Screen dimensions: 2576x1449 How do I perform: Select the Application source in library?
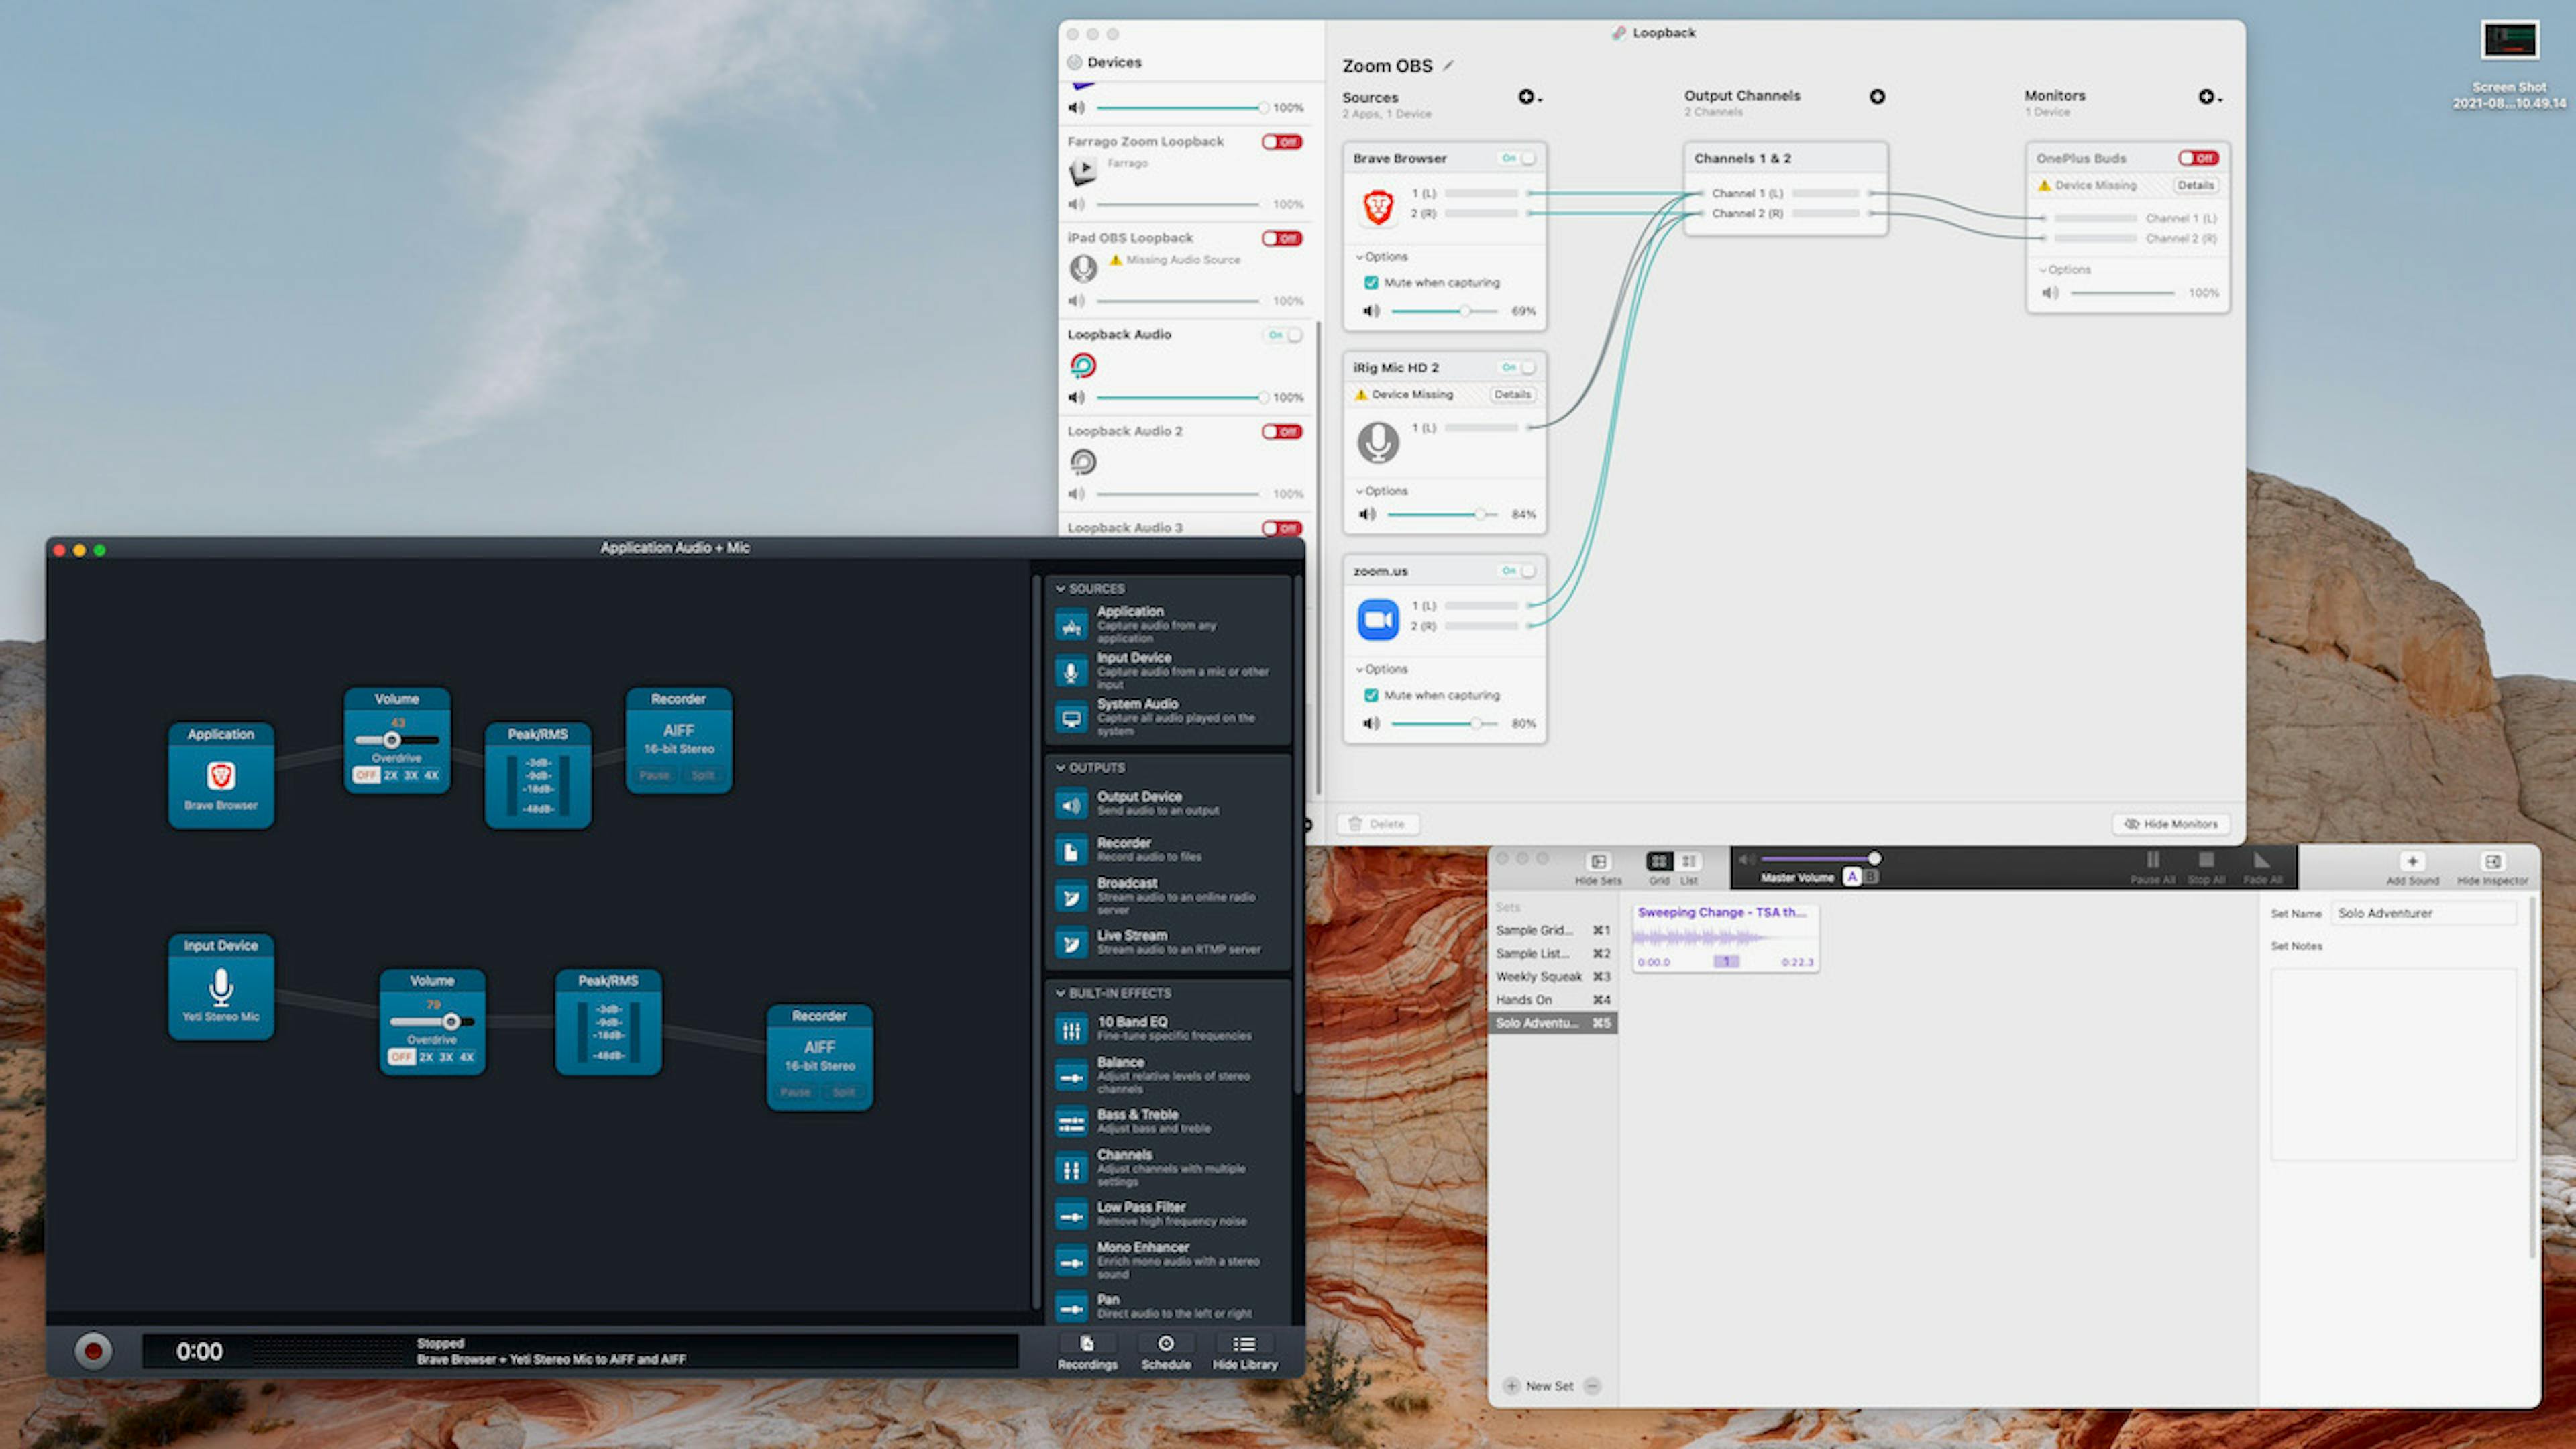1169,624
